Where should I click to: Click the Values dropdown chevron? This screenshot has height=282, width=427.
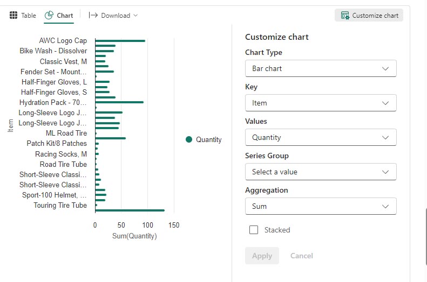(385, 137)
